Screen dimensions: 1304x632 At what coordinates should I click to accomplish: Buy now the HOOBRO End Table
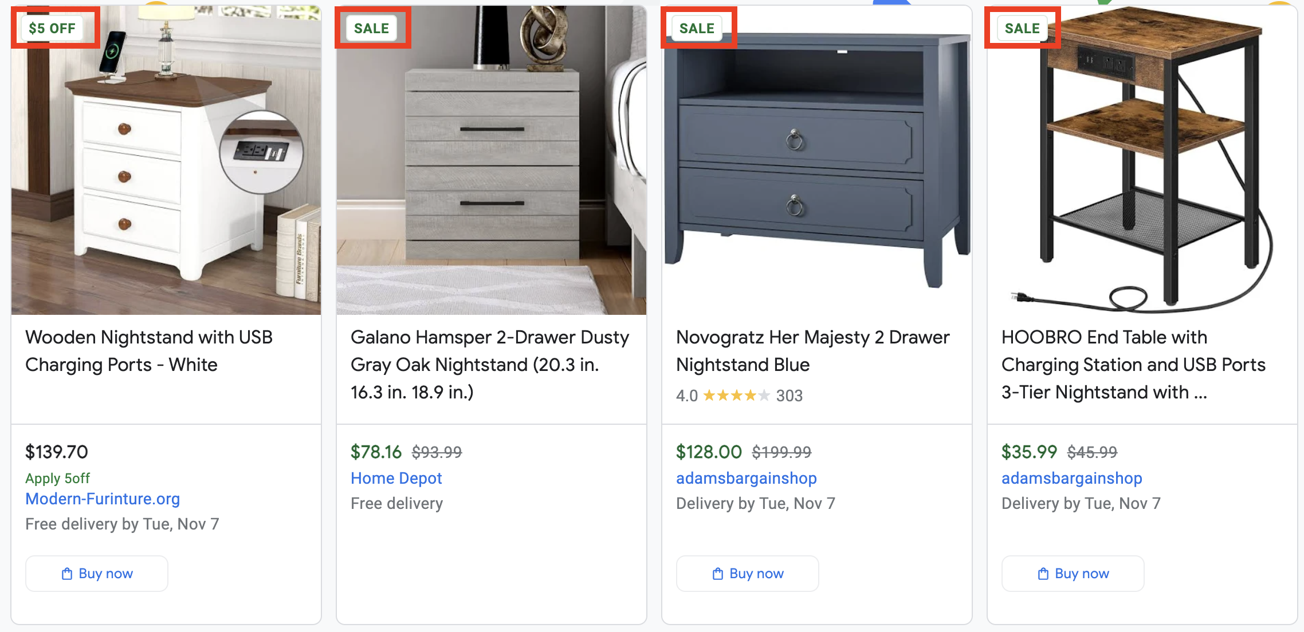click(1073, 574)
